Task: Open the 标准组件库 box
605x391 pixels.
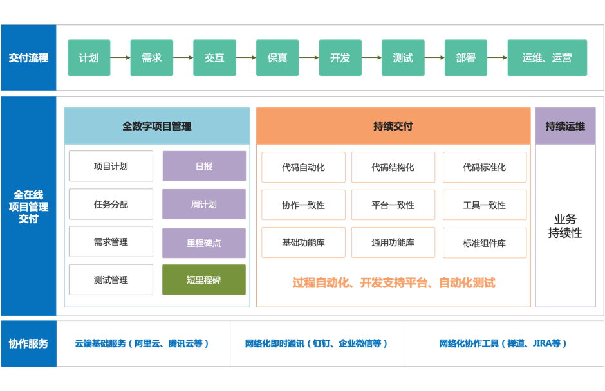Action: pyautogui.click(x=485, y=243)
